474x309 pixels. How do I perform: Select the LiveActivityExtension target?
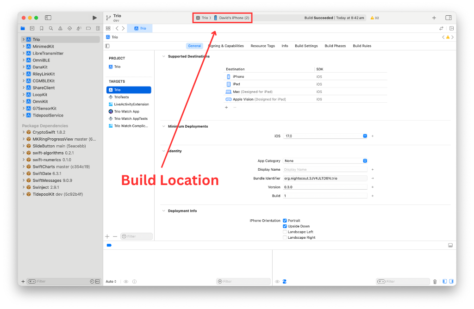tap(129, 105)
